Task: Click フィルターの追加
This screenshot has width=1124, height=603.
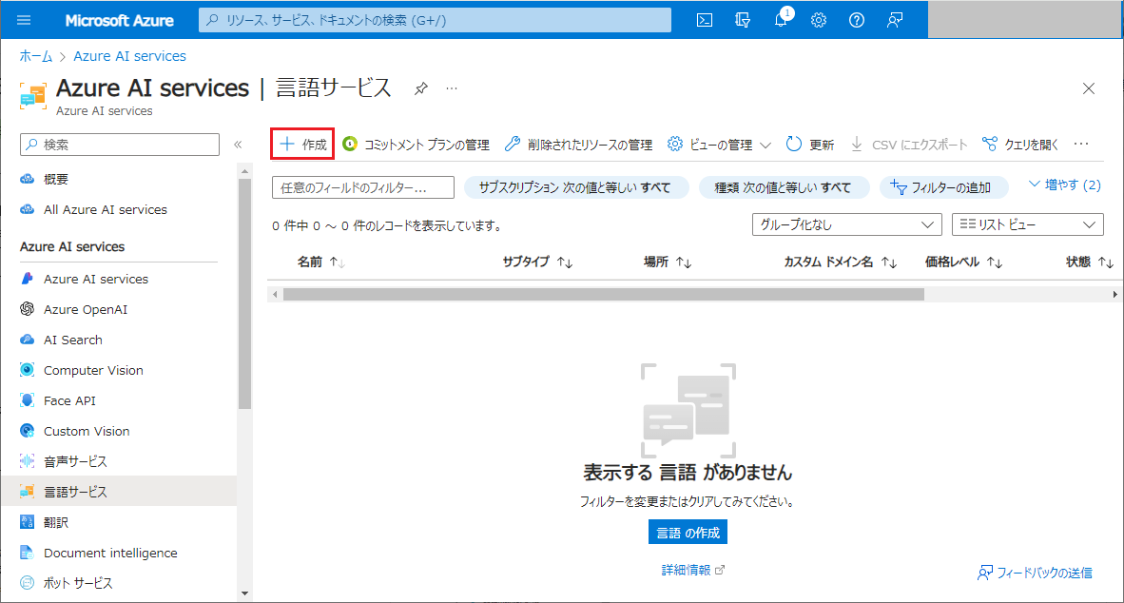Action: coord(943,187)
